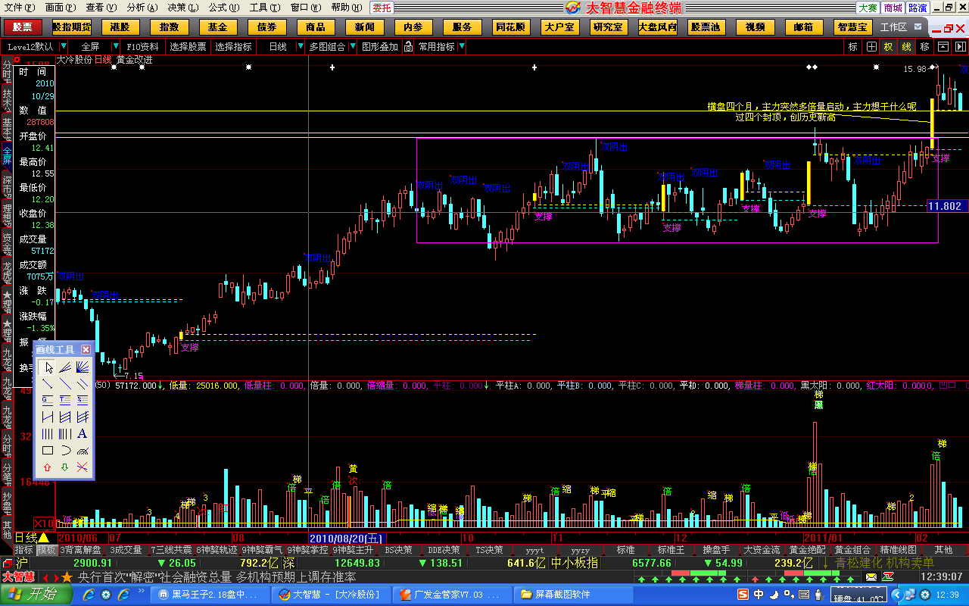
Task: Click the 选择指标 toolbar button
Action: 233,46
